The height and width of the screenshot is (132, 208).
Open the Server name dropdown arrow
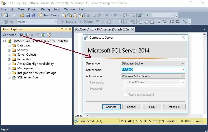pyautogui.click(x=183, y=70)
